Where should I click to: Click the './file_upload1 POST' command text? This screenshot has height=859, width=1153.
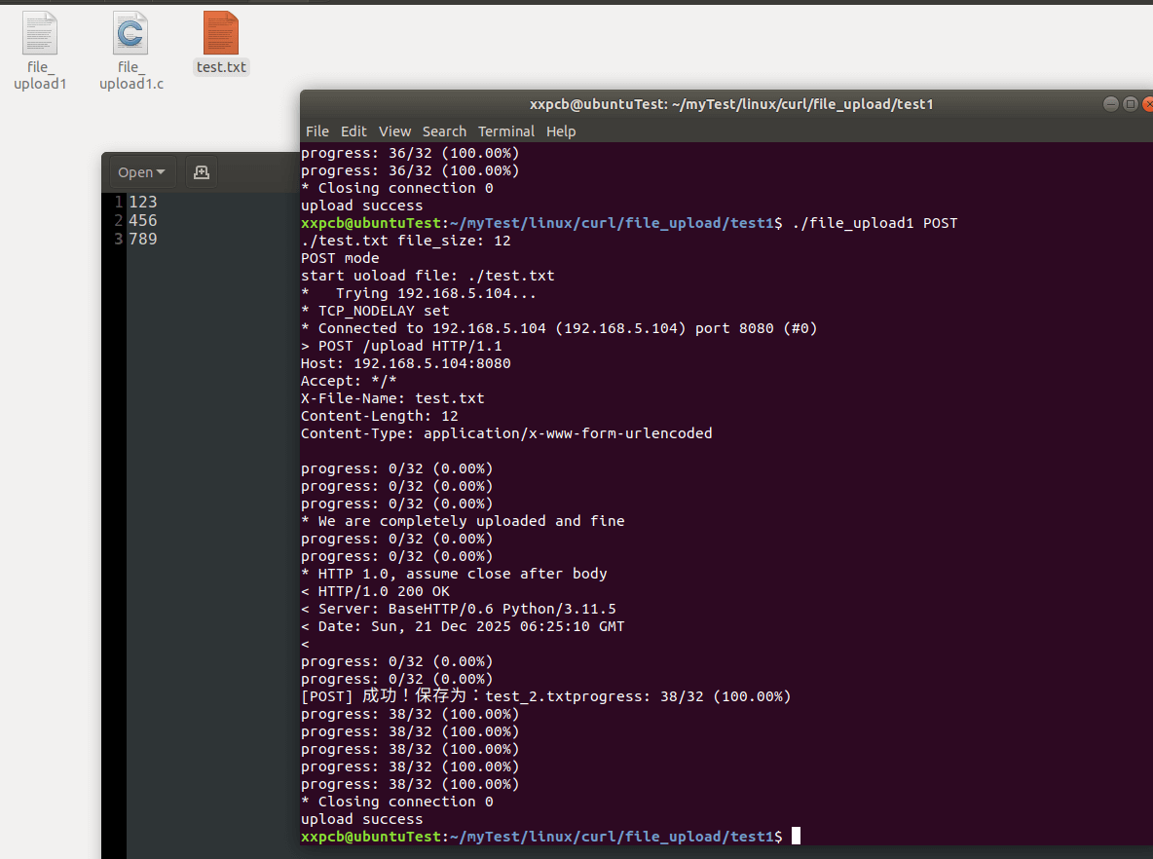click(x=875, y=223)
